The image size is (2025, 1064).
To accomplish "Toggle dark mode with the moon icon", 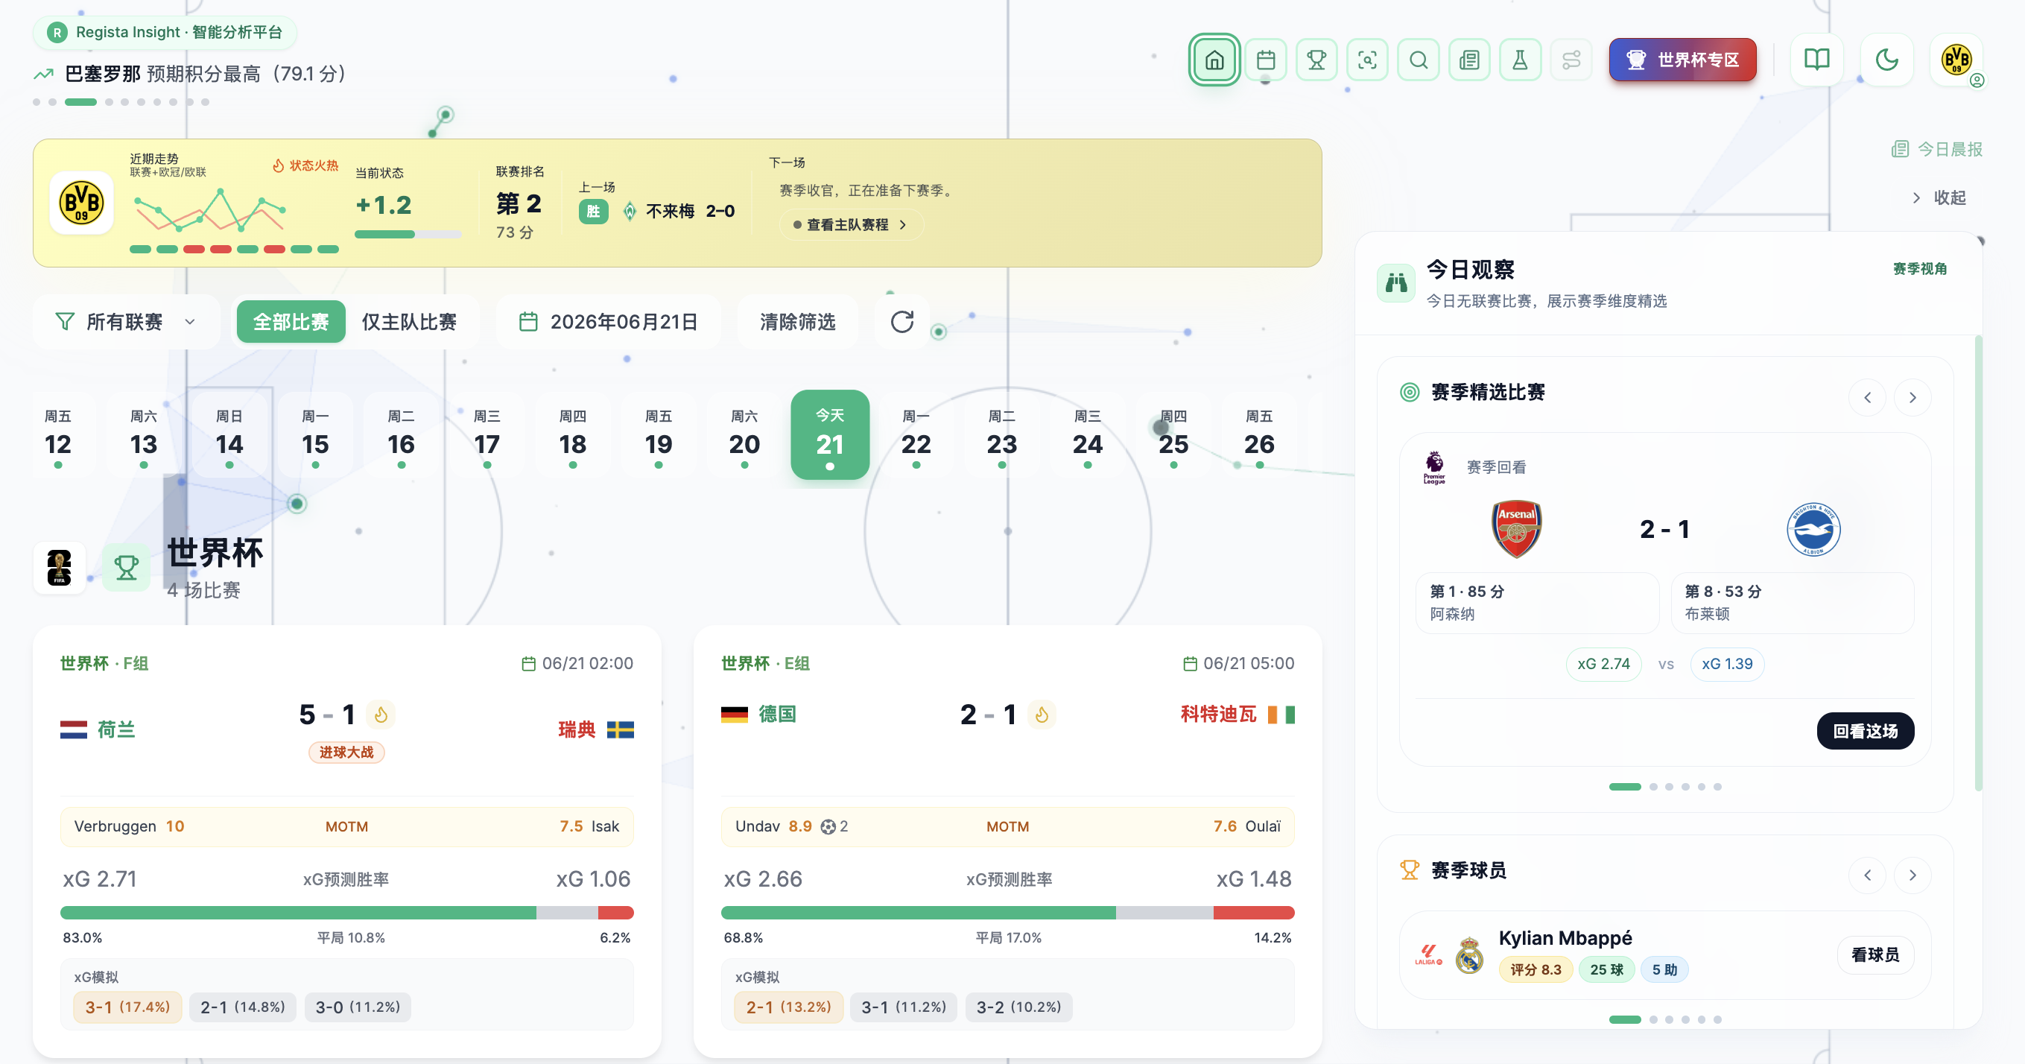I will [x=1886, y=60].
